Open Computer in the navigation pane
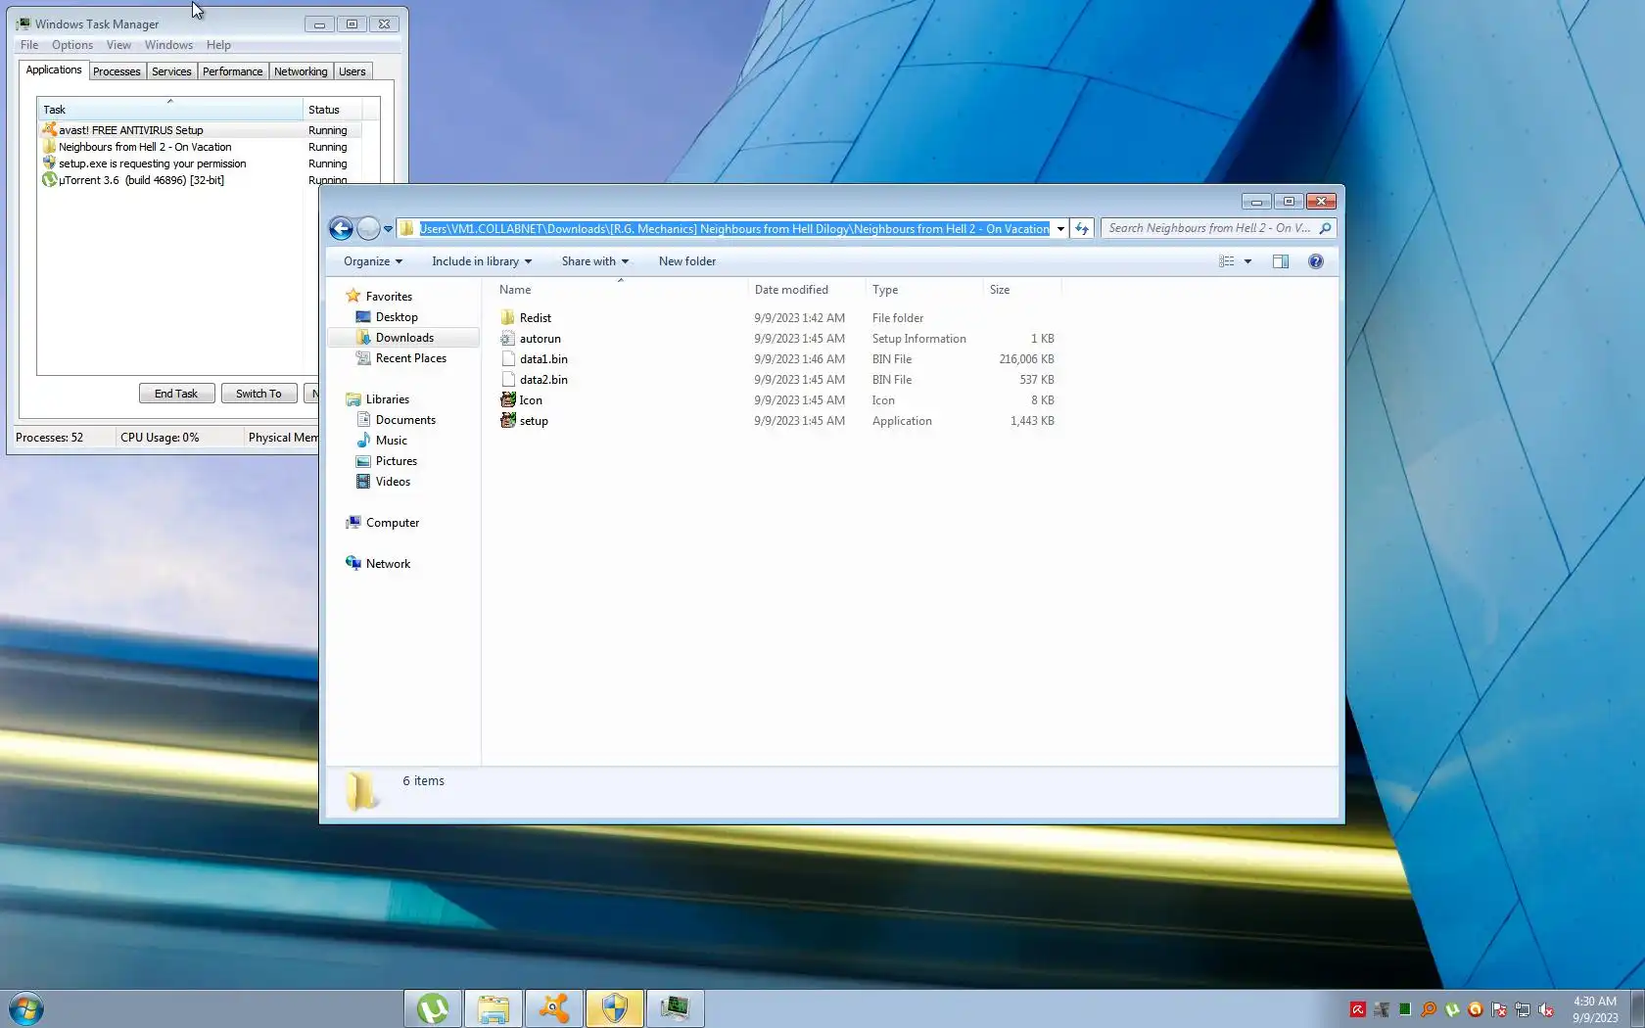Image resolution: width=1645 pixels, height=1028 pixels. [x=392, y=523]
